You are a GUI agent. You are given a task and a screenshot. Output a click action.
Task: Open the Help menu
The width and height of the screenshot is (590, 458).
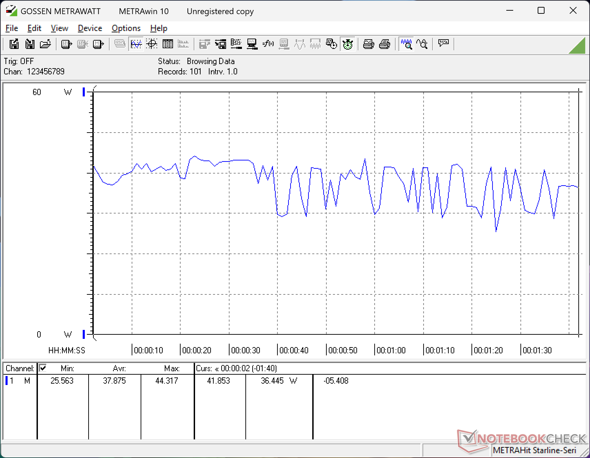tap(159, 28)
